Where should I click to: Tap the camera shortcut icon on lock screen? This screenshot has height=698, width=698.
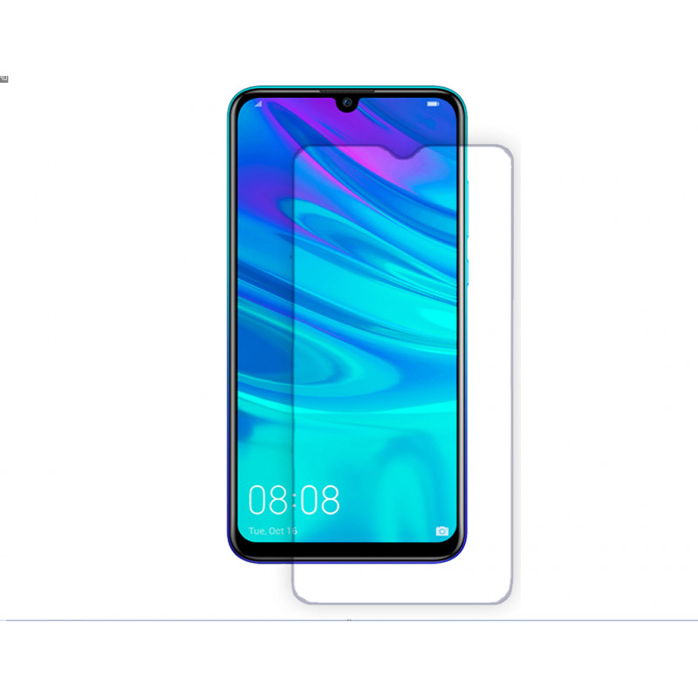click(x=441, y=531)
